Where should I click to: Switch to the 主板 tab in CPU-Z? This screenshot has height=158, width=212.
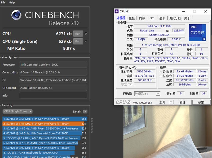click(x=132, y=18)
